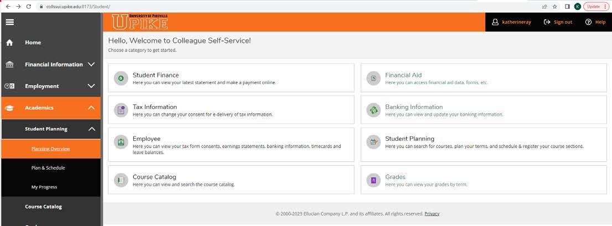612x226 pixels.
Task: Open the Privacy link in footer
Action: pos(432,214)
